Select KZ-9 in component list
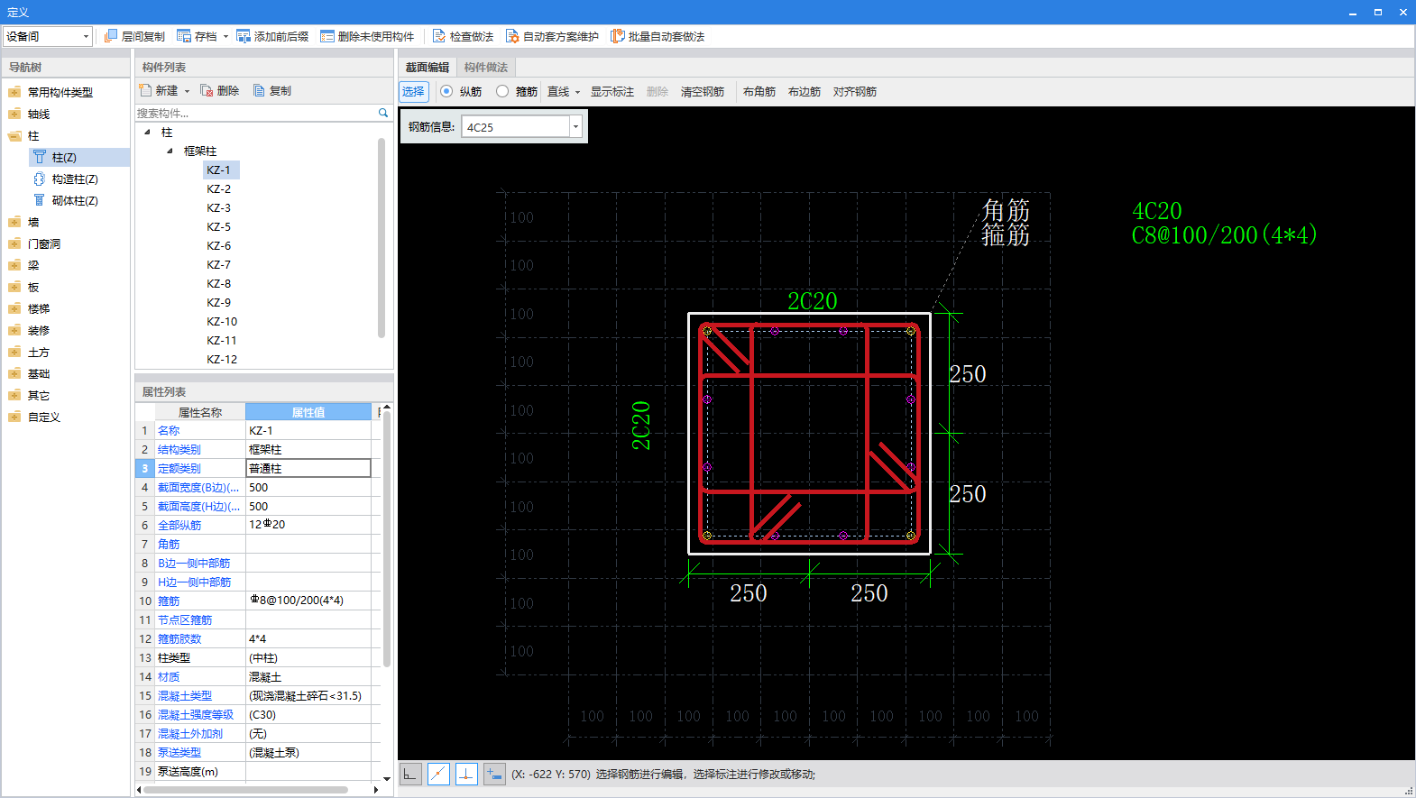1416x798 pixels. coord(219,302)
